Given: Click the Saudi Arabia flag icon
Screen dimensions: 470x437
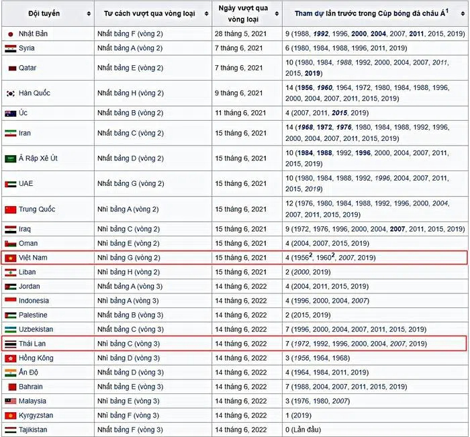Looking at the screenshot, I should coord(11,159).
